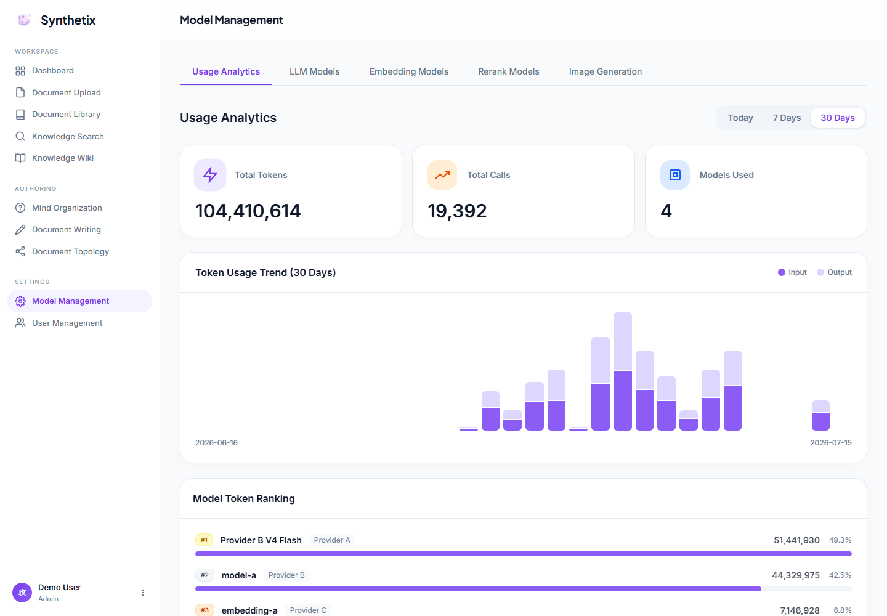Click the 44,329,975 token count

click(796, 575)
